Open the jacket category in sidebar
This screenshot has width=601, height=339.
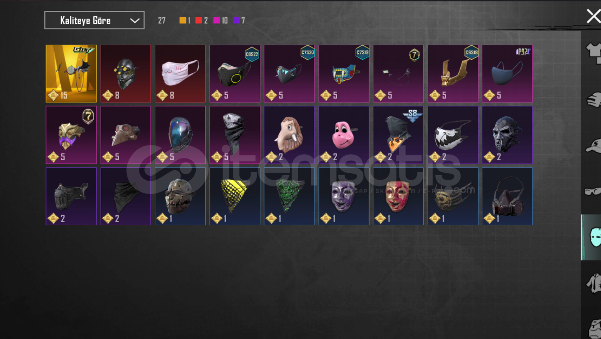[593, 284]
